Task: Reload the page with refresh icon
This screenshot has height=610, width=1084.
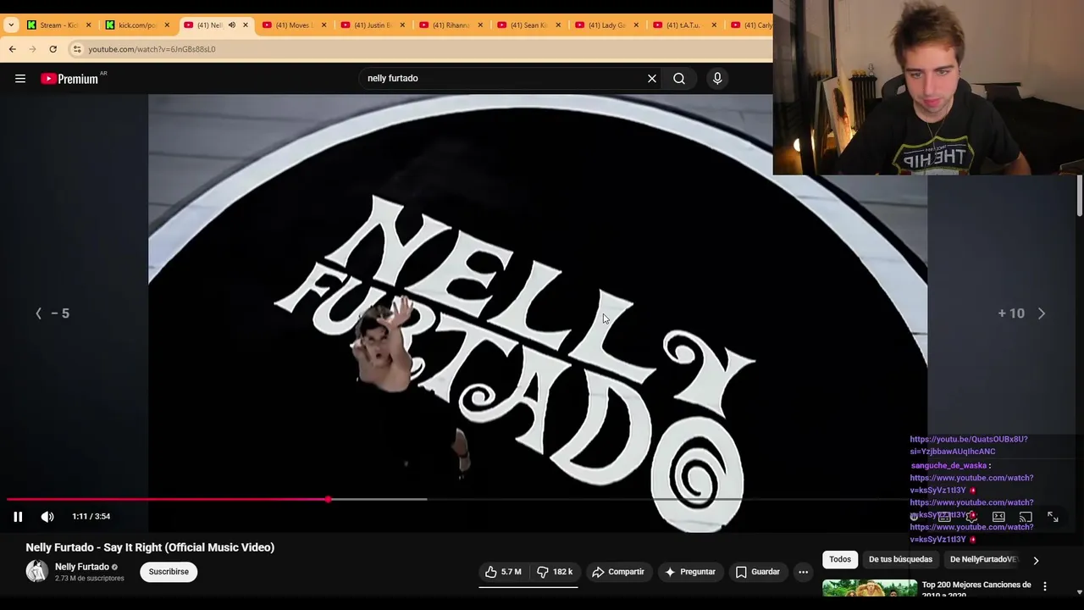Action: [x=53, y=49]
